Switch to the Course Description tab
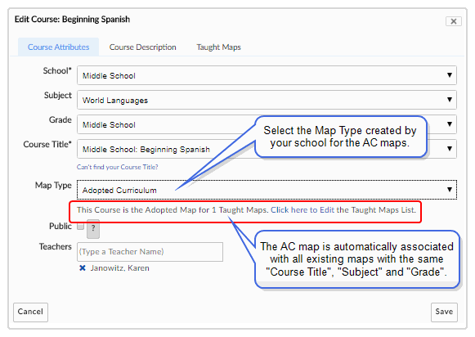This screenshot has height=337, width=475. [x=143, y=47]
